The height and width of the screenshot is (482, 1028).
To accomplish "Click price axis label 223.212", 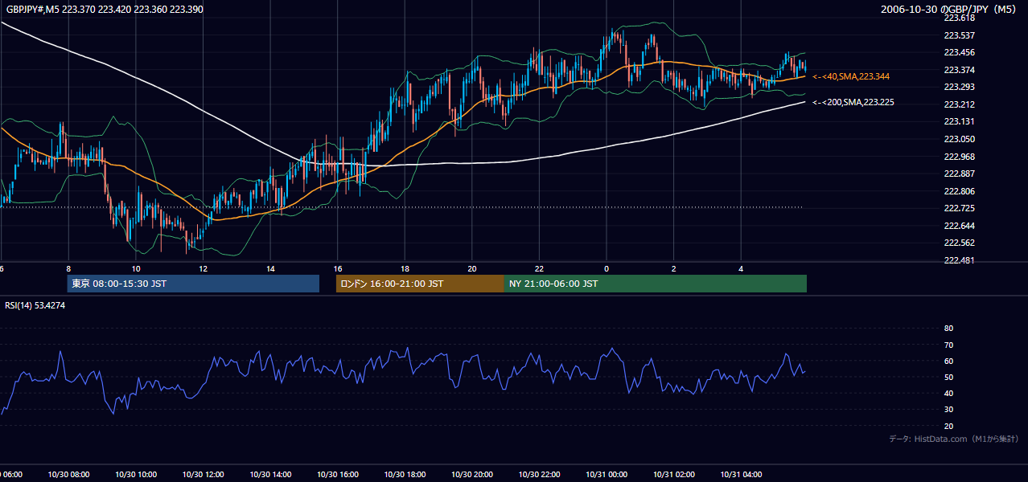I will tap(959, 104).
